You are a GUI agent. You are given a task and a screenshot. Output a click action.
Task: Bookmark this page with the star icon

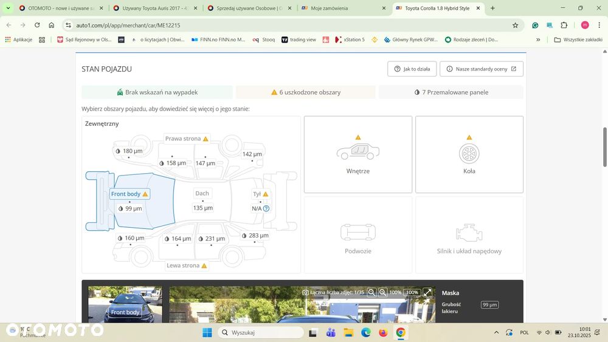(516, 25)
